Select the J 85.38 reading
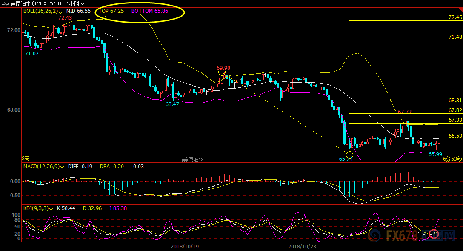Viewport: 463px width, 251px height. [x=118, y=208]
